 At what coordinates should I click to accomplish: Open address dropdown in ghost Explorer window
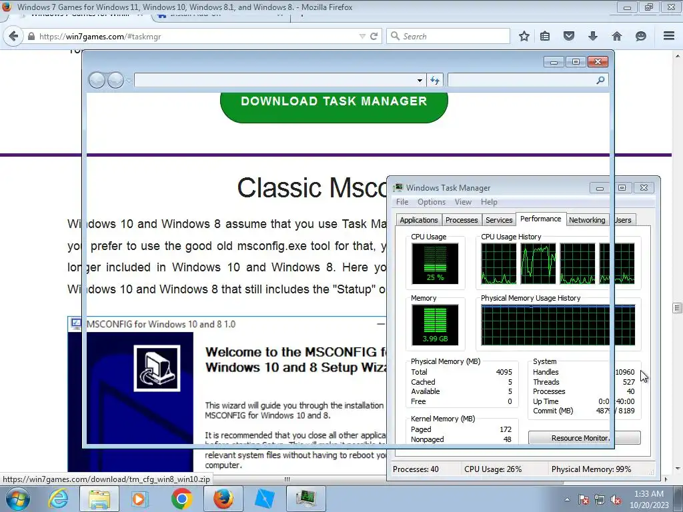click(420, 80)
